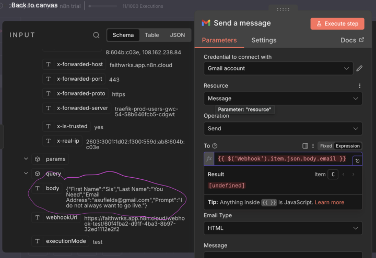Image resolution: width=376 pixels, height=258 pixels.
Task: Switch To field to Fixed mode
Action: point(325,146)
